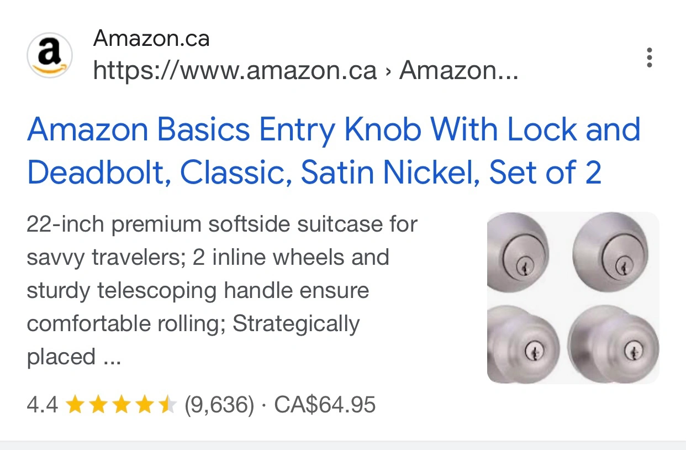The width and height of the screenshot is (686, 450).
Task: Click the truncated Amazon... breadcrumb segment
Action: 459,70
